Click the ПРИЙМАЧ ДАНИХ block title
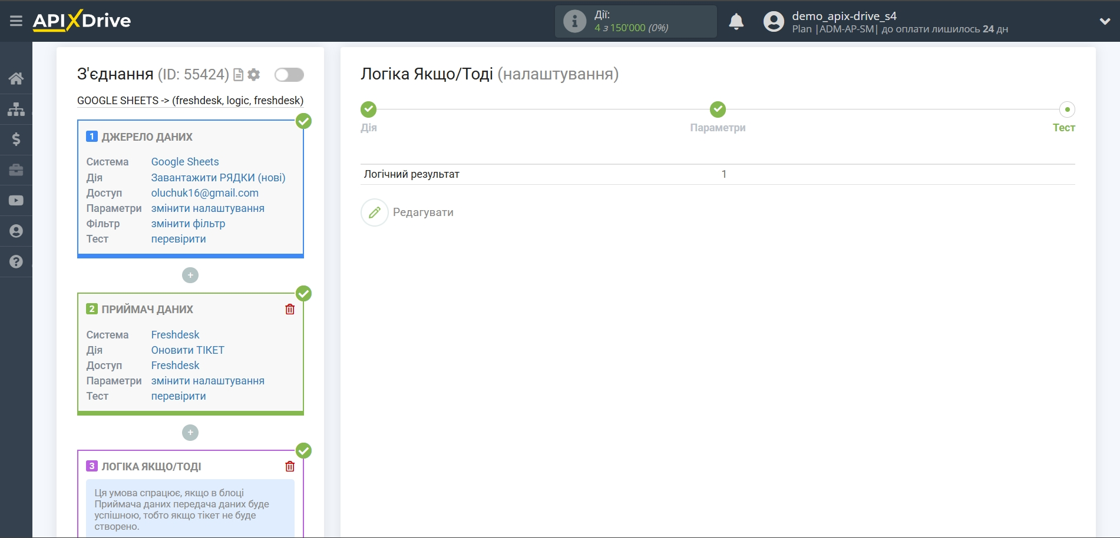Screen dimensions: 1120x538 tap(147, 310)
